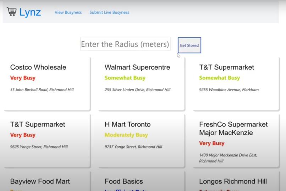The height and width of the screenshot is (191, 286).
Task: Click the Lynz brand name
Action: (x=30, y=12)
